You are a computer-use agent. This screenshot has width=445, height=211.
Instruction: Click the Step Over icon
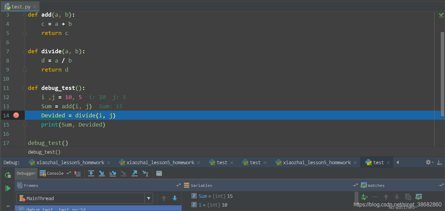click(x=91, y=173)
